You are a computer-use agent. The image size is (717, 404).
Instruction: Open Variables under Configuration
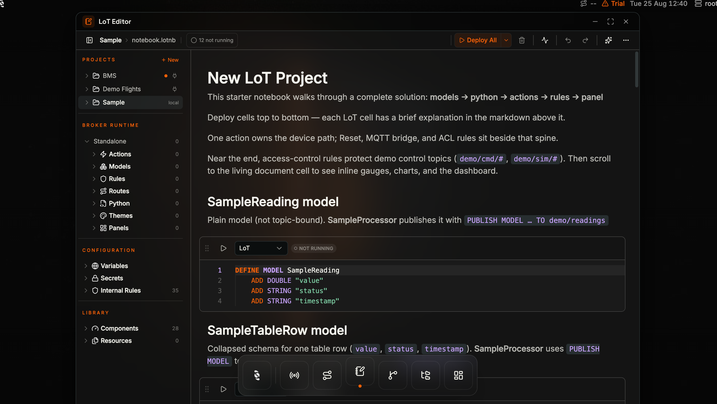[x=114, y=266]
